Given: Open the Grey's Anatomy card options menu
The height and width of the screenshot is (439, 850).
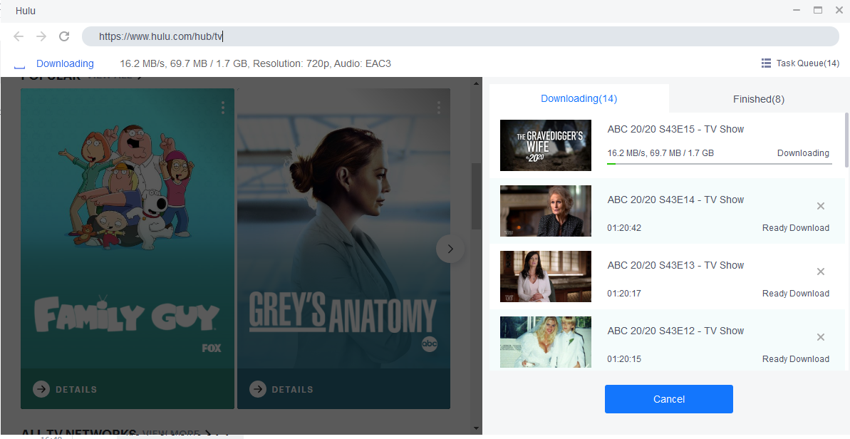Looking at the screenshot, I should tap(439, 108).
